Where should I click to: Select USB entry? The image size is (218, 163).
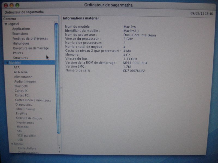tap(20, 140)
